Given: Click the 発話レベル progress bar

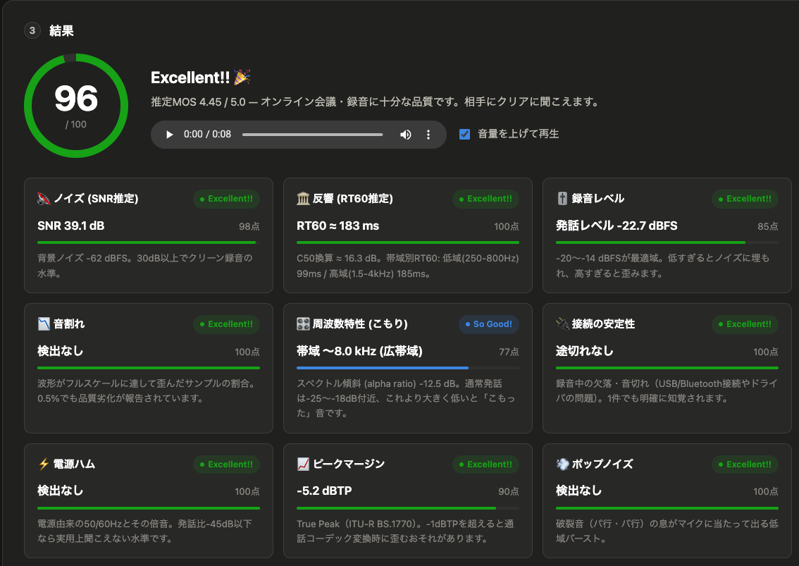Looking at the screenshot, I should tap(667, 242).
